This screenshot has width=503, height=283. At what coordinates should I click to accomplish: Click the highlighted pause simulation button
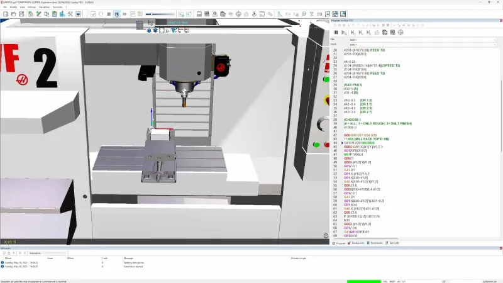pyautogui.click(x=117, y=14)
